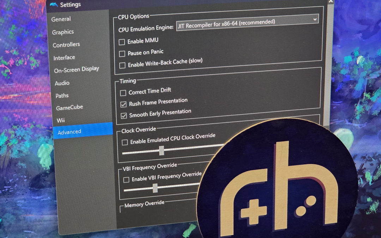This screenshot has width=381, height=238.
Task: Switch to the General settings tab
Action: (x=61, y=19)
